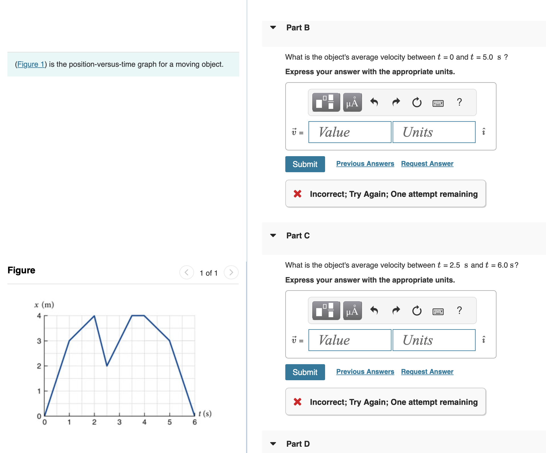The width and height of the screenshot is (546, 453).
Task: Collapse the Part B section
Action: tap(273, 27)
